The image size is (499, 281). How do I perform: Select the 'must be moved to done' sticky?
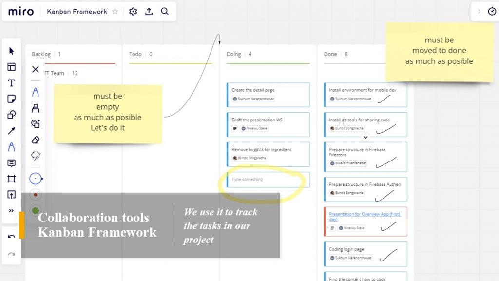coord(439,53)
